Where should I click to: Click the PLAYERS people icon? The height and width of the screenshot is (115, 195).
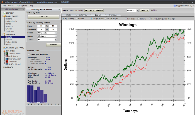4,48
